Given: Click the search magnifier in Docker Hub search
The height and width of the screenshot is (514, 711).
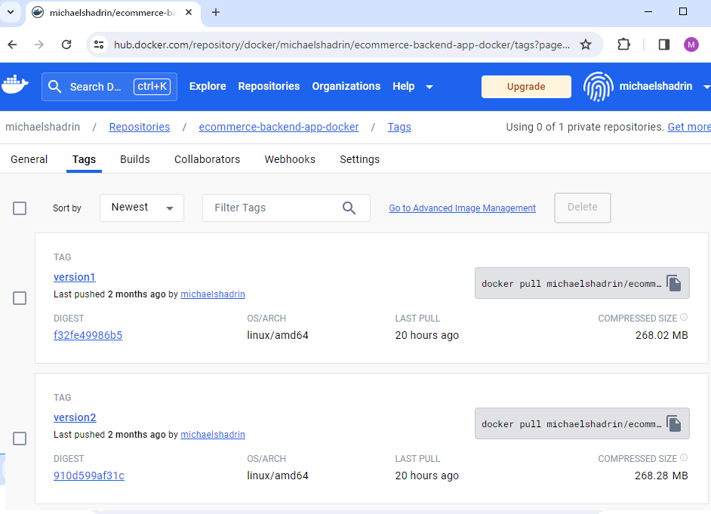Looking at the screenshot, I should click(55, 87).
